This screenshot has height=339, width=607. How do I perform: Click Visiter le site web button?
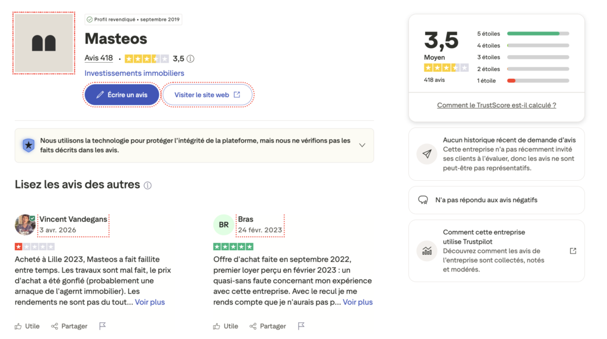point(207,95)
